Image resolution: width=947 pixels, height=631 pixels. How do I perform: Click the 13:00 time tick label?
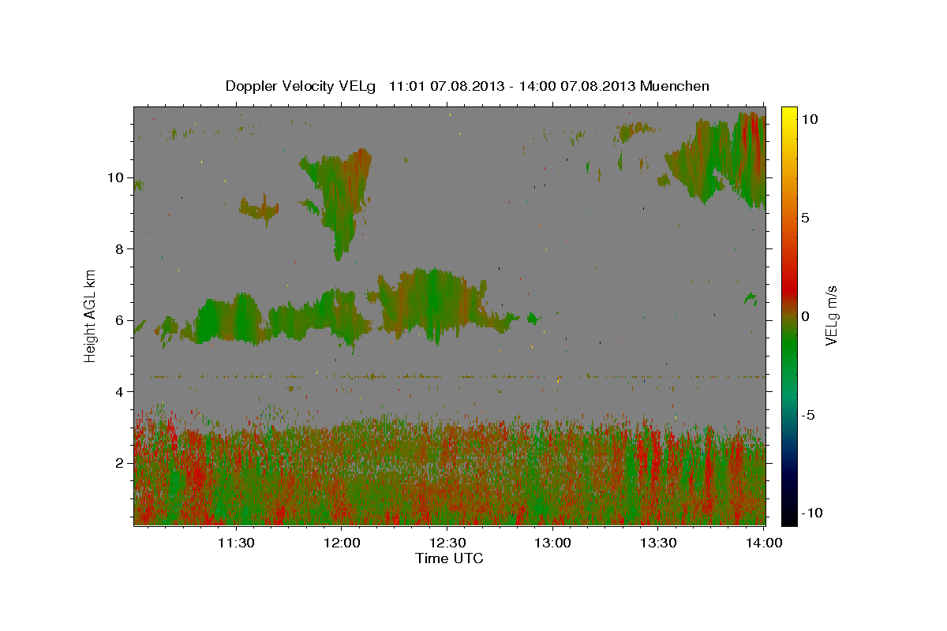pyautogui.click(x=552, y=543)
